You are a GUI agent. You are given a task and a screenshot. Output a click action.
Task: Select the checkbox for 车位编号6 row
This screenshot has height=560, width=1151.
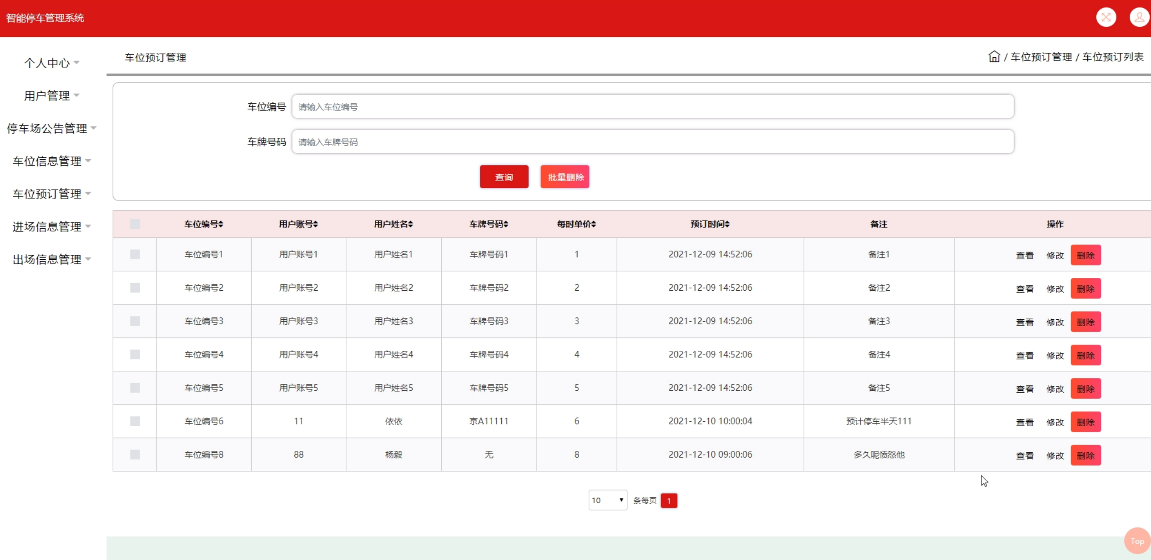135,421
